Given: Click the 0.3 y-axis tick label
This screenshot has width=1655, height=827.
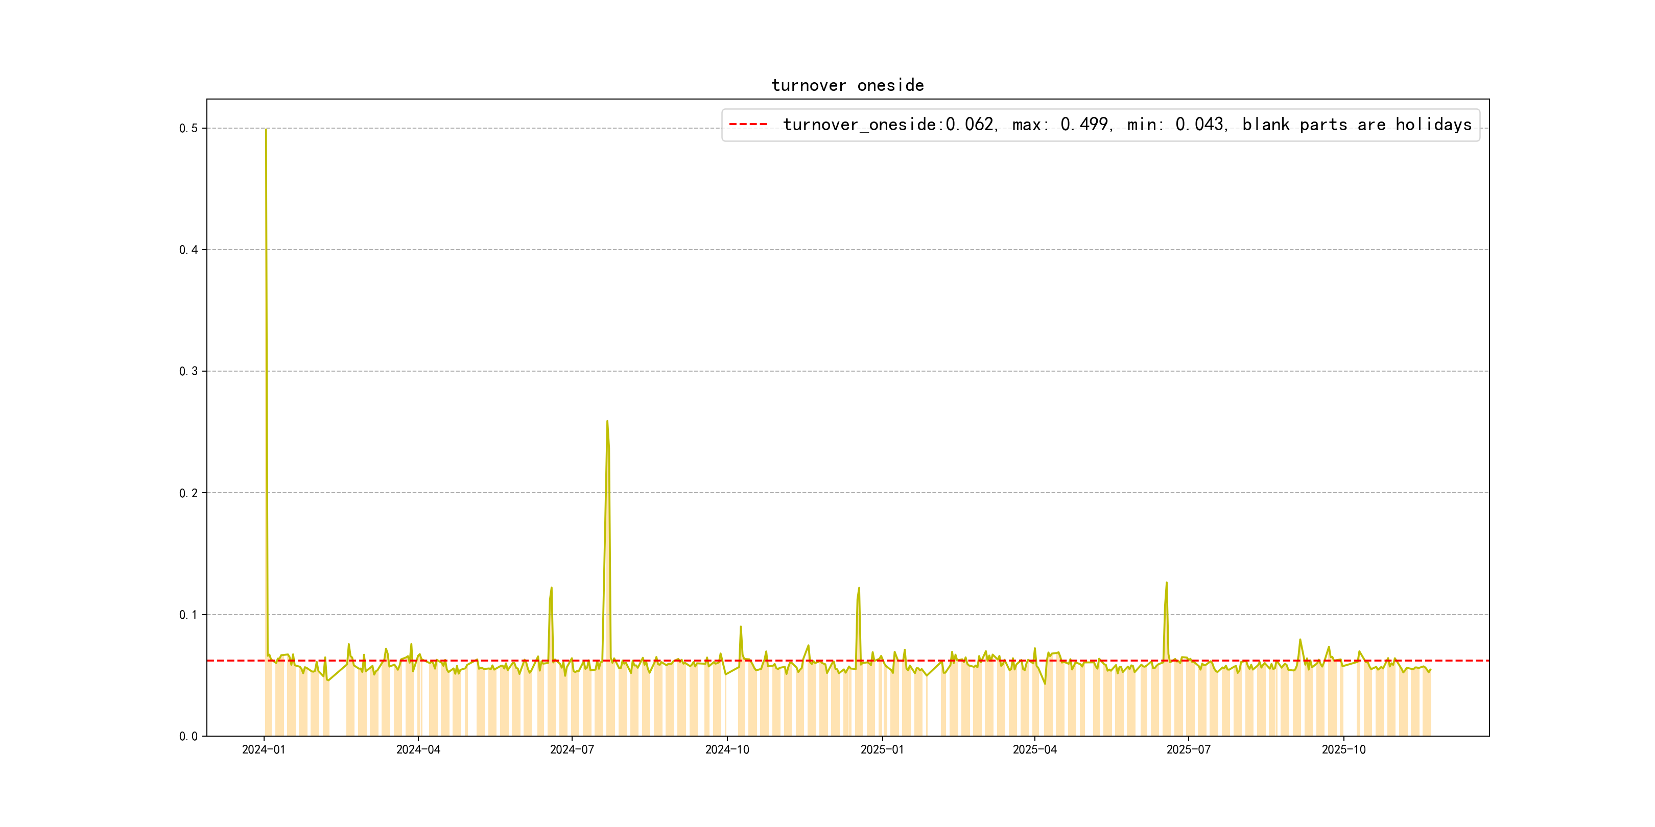Looking at the screenshot, I should click(x=188, y=371).
